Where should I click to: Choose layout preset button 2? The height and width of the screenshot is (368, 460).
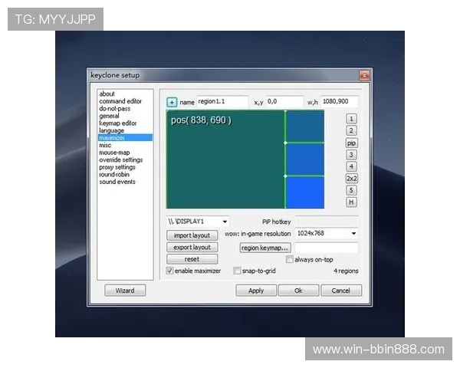[x=351, y=131]
